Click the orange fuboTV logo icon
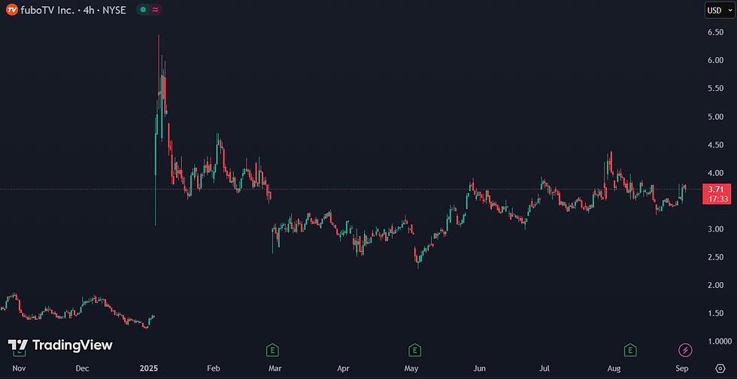The image size is (737, 379). pyautogui.click(x=12, y=10)
